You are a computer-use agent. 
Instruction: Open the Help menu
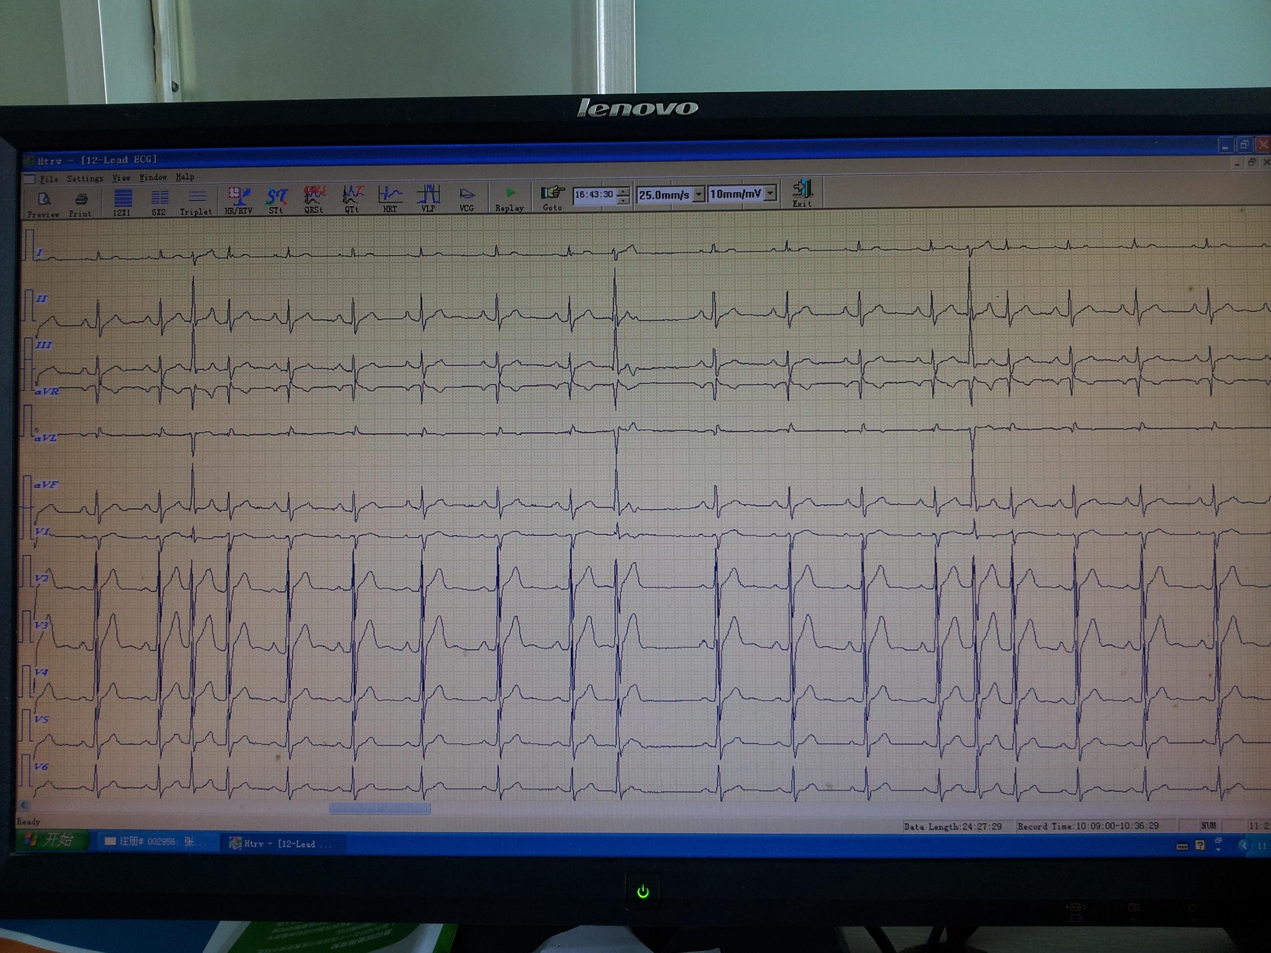pos(185,177)
